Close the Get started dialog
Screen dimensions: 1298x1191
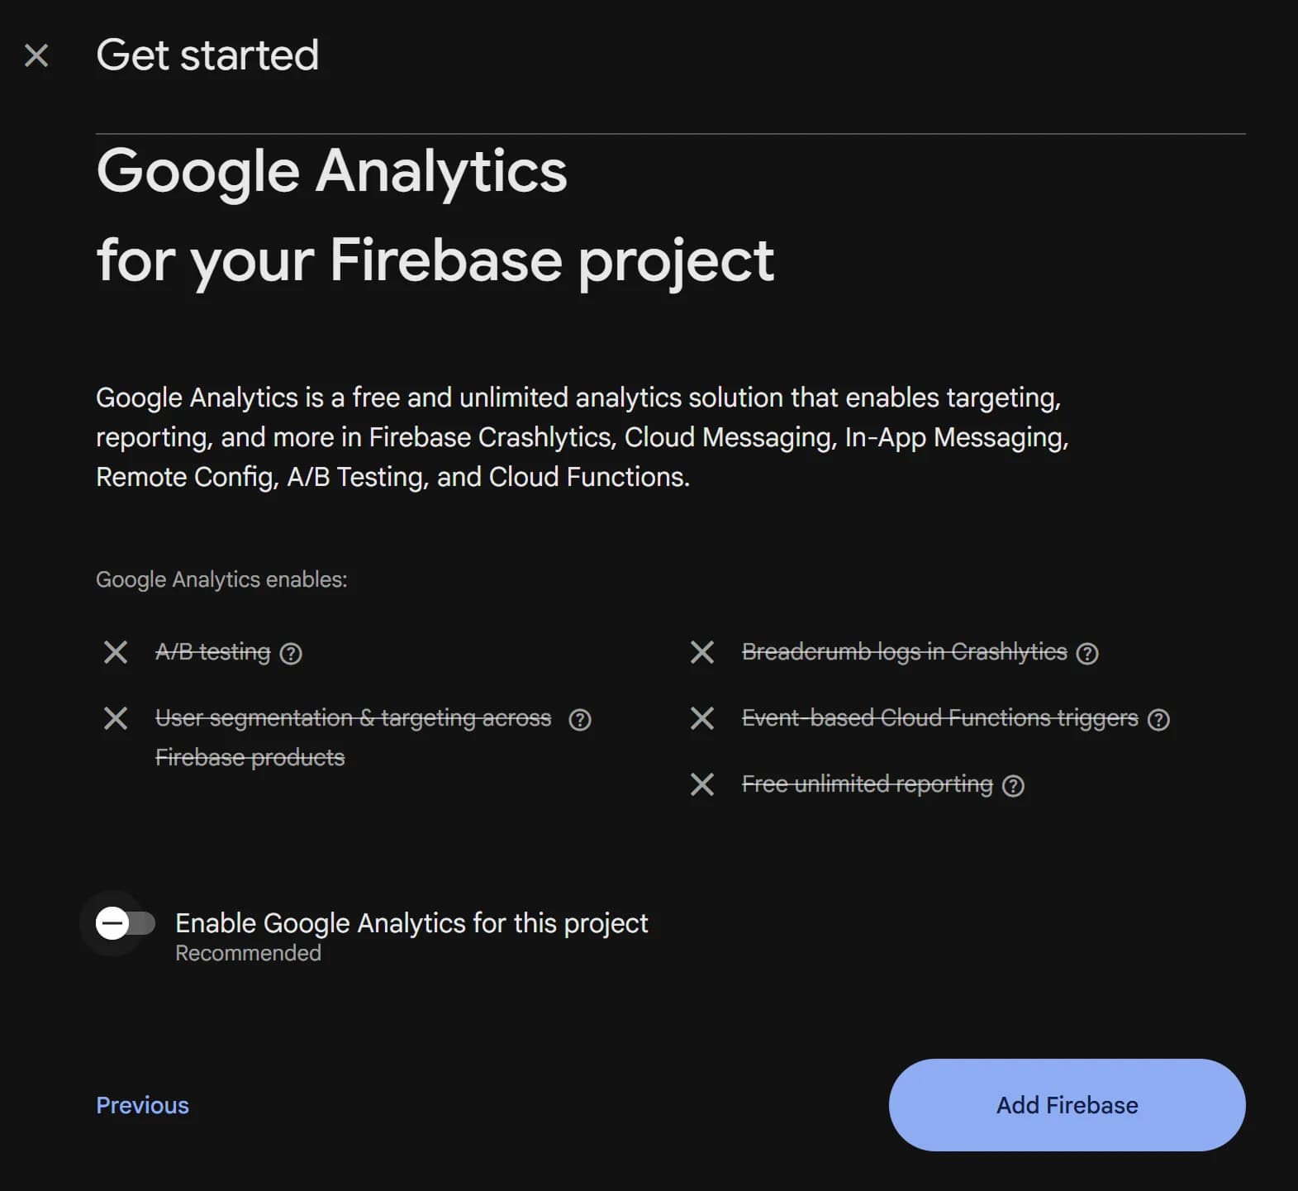[x=36, y=55]
